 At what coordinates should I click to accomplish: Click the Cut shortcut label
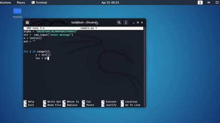[x=89, y=102]
